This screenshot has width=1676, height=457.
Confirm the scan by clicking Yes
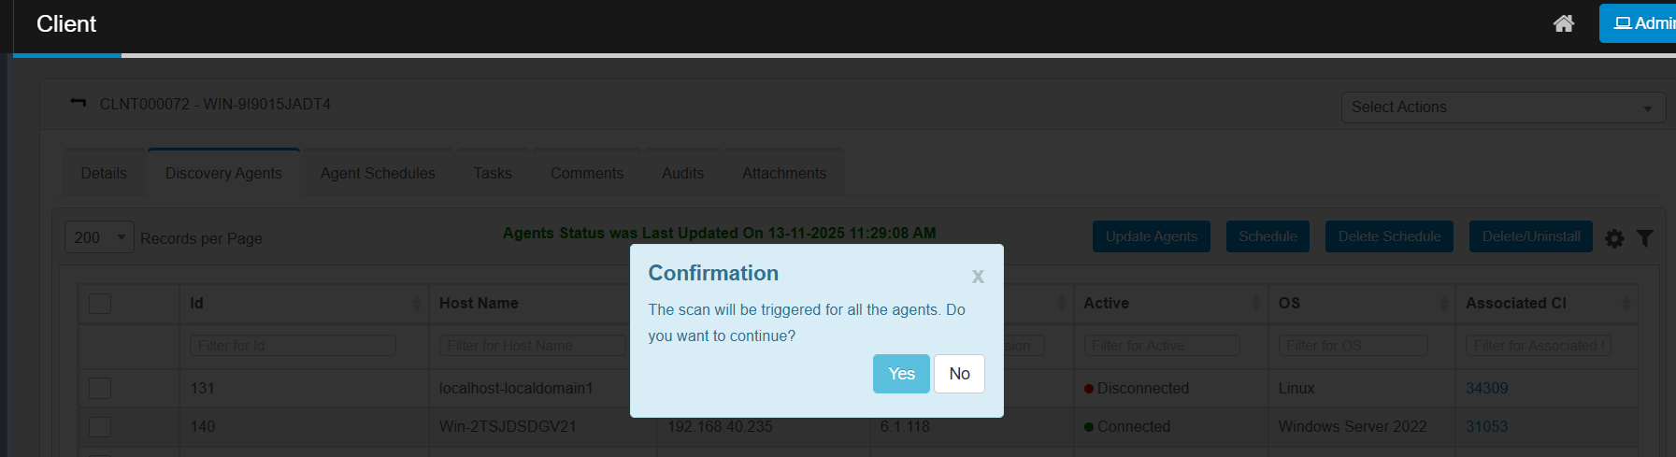tap(901, 374)
